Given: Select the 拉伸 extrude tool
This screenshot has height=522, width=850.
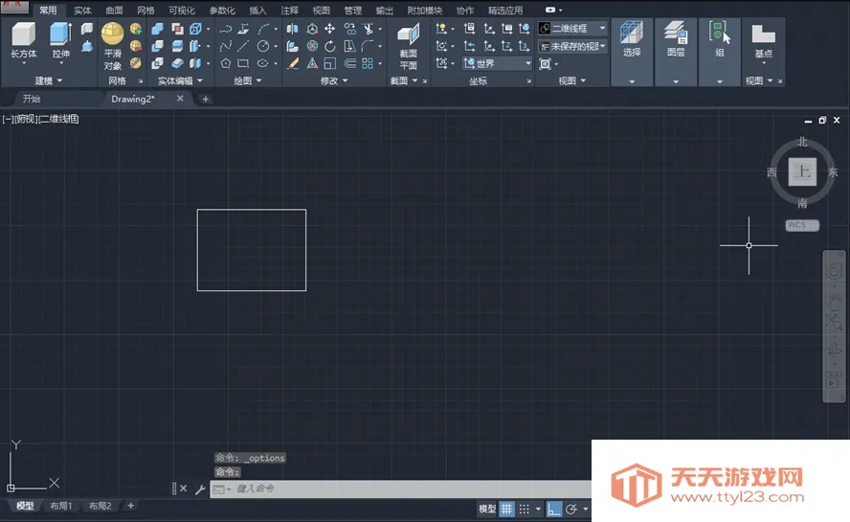Looking at the screenshot, I should tap(60, 40).
